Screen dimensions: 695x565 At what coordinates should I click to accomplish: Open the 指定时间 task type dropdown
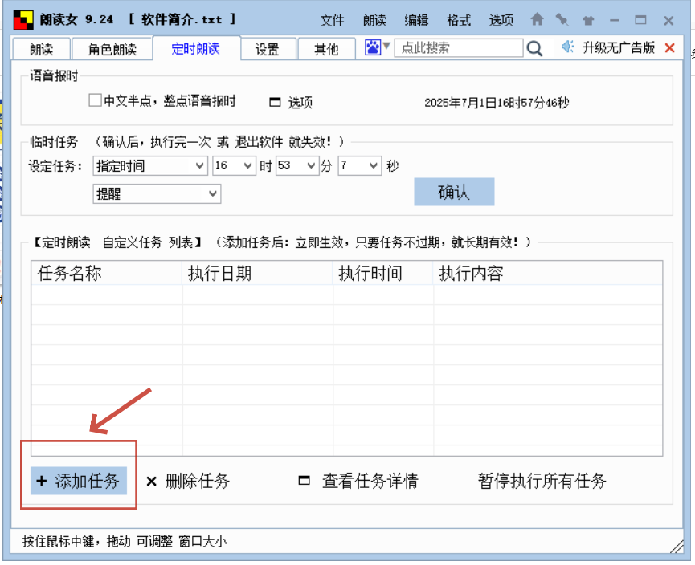pos(198,165)
